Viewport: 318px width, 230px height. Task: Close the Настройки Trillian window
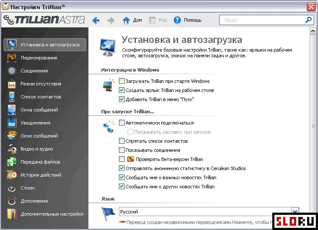click(x=311, y=7)
